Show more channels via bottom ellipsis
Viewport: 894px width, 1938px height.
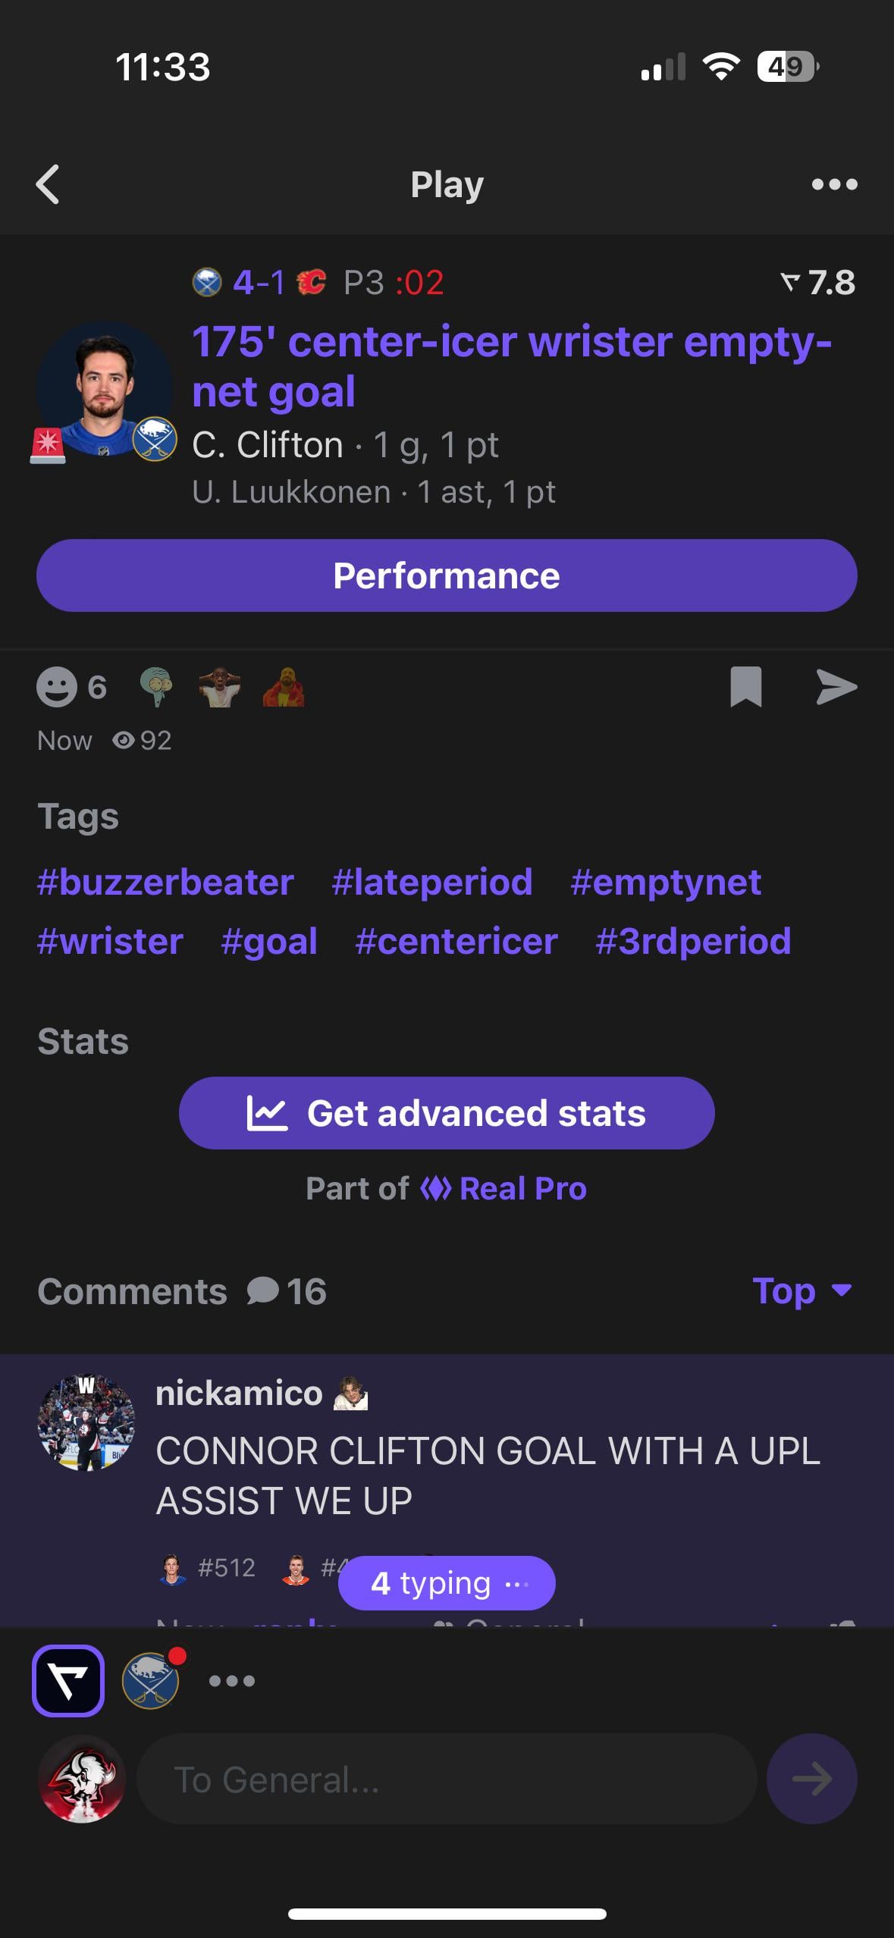tap(232, 1681)
